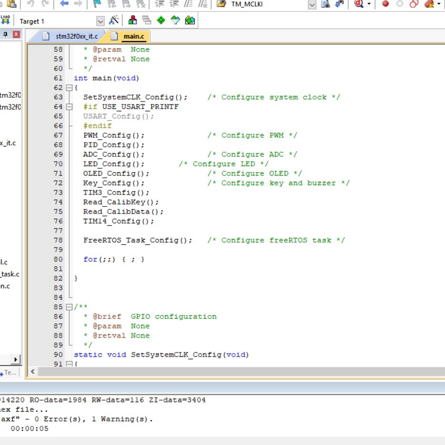
Task: Collapse the function body at line 91
Action: (x=69, y=363)
